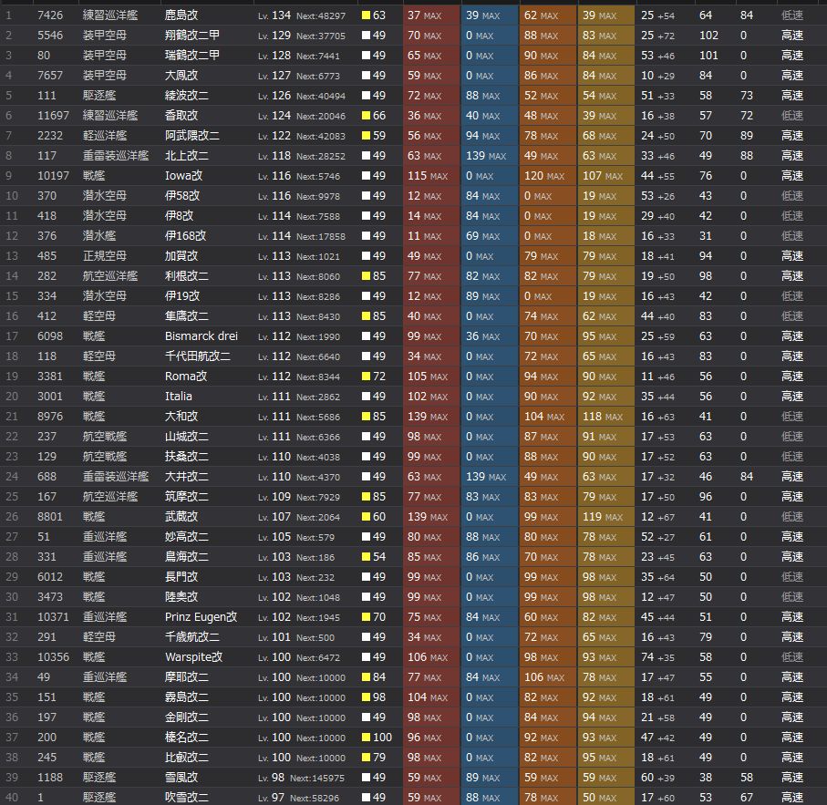The height and width of the screenshot is (805, 827).
Task: Click the yellow condition square in 大和改 row
Action: tap(366, 417)
